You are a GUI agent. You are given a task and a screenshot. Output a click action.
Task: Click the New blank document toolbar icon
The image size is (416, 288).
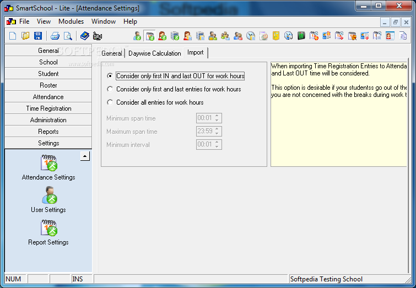[13, 36]
